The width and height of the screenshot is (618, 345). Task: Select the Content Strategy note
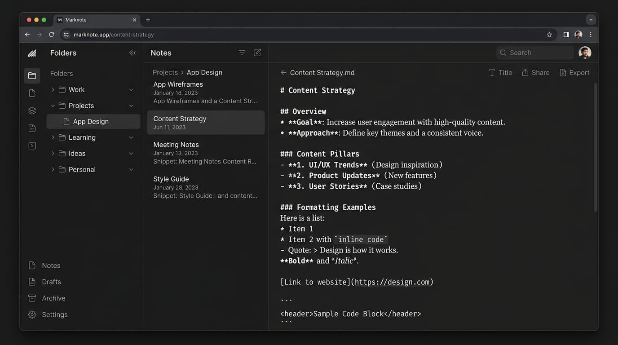[x=206, y=122]
